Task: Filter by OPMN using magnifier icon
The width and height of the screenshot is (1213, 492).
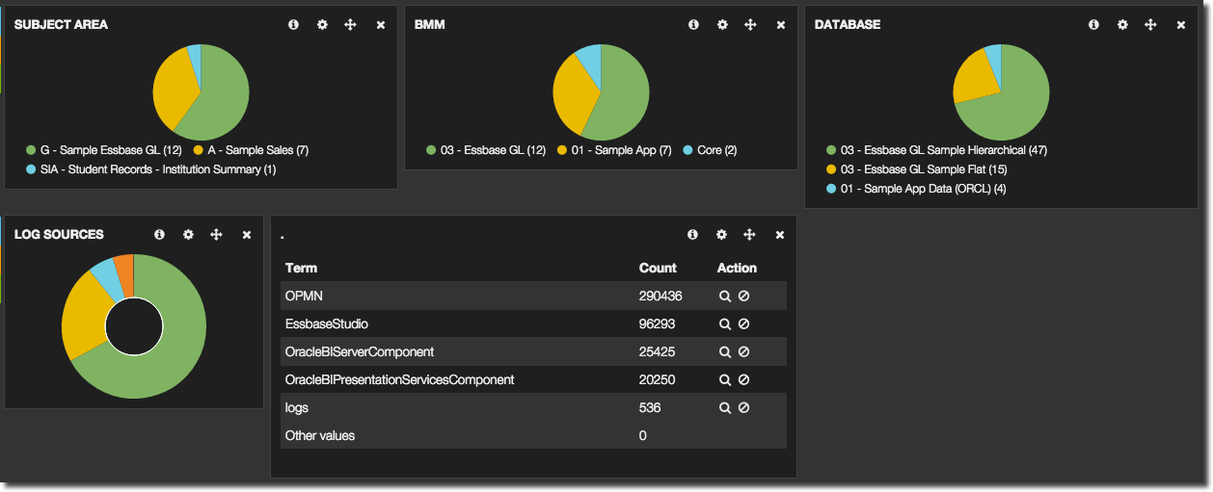Action: [x=725, y=297]
